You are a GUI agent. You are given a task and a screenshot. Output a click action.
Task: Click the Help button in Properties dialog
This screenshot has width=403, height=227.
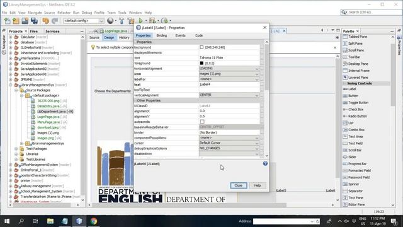258,185
